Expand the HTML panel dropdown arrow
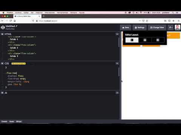This screenshot has height=135, width=181. point(117,34)
